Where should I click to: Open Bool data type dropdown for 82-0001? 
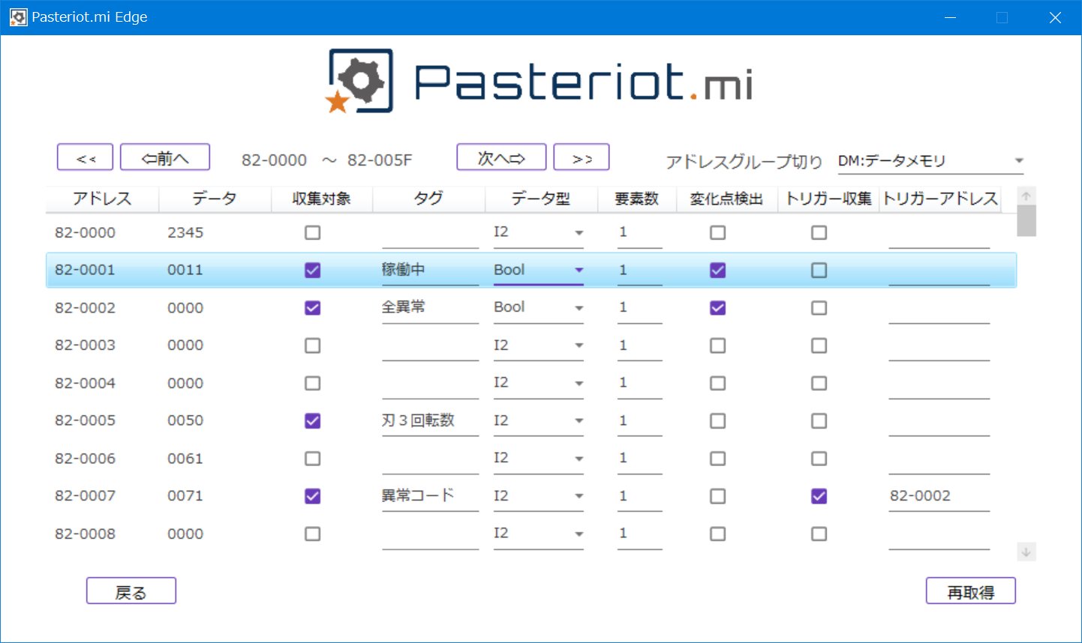pyautogui.click(x=539, y=271)
